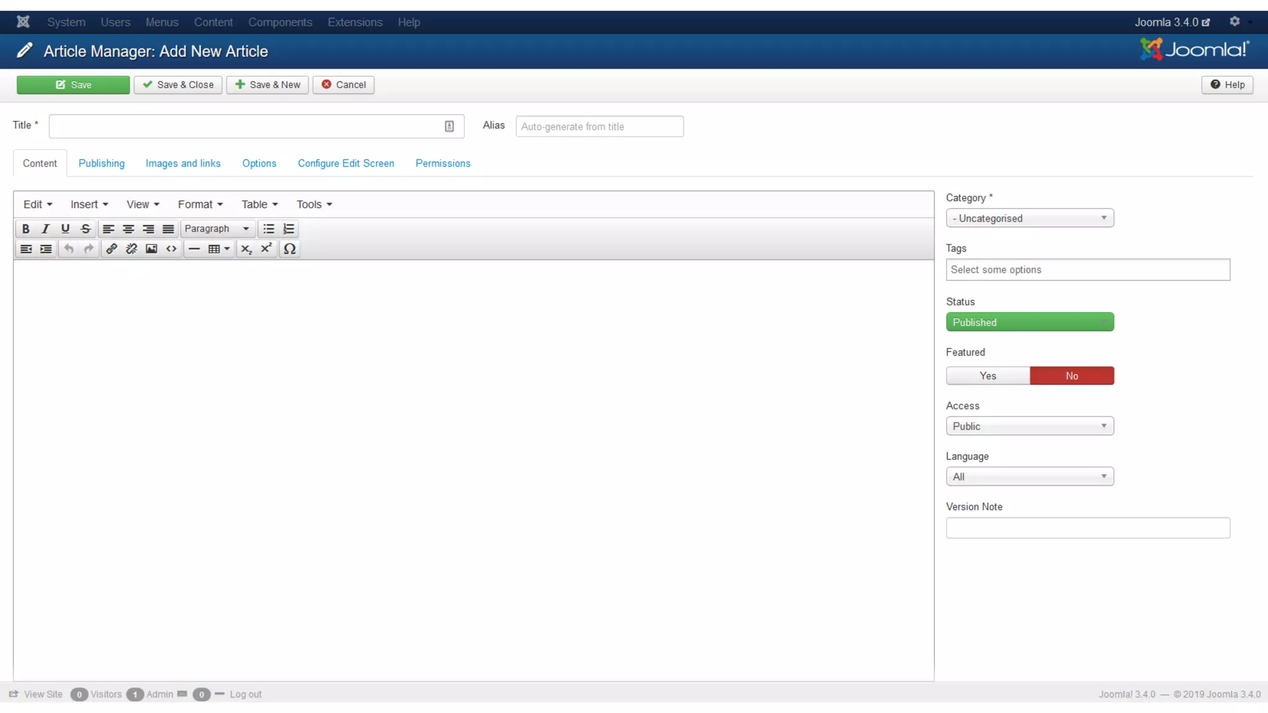Insert horizontal line icon
Screen dimensions: 1268x713
(x=194, y=249)
